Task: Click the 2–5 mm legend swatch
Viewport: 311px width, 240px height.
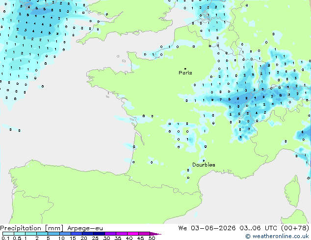Action: (x=42, y=234)
